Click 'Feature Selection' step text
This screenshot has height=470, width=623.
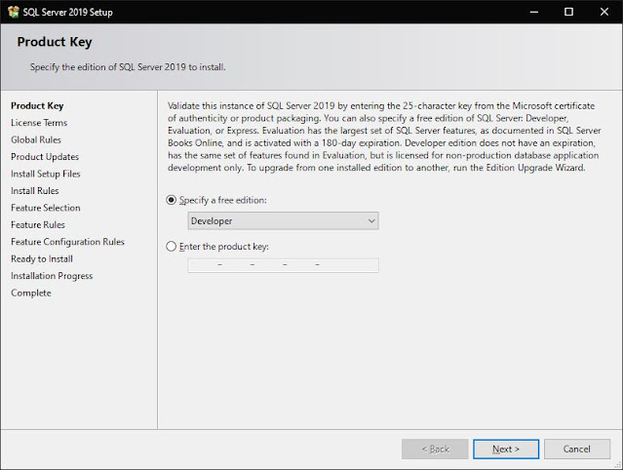pyautogui.click(x=45, y=208)
